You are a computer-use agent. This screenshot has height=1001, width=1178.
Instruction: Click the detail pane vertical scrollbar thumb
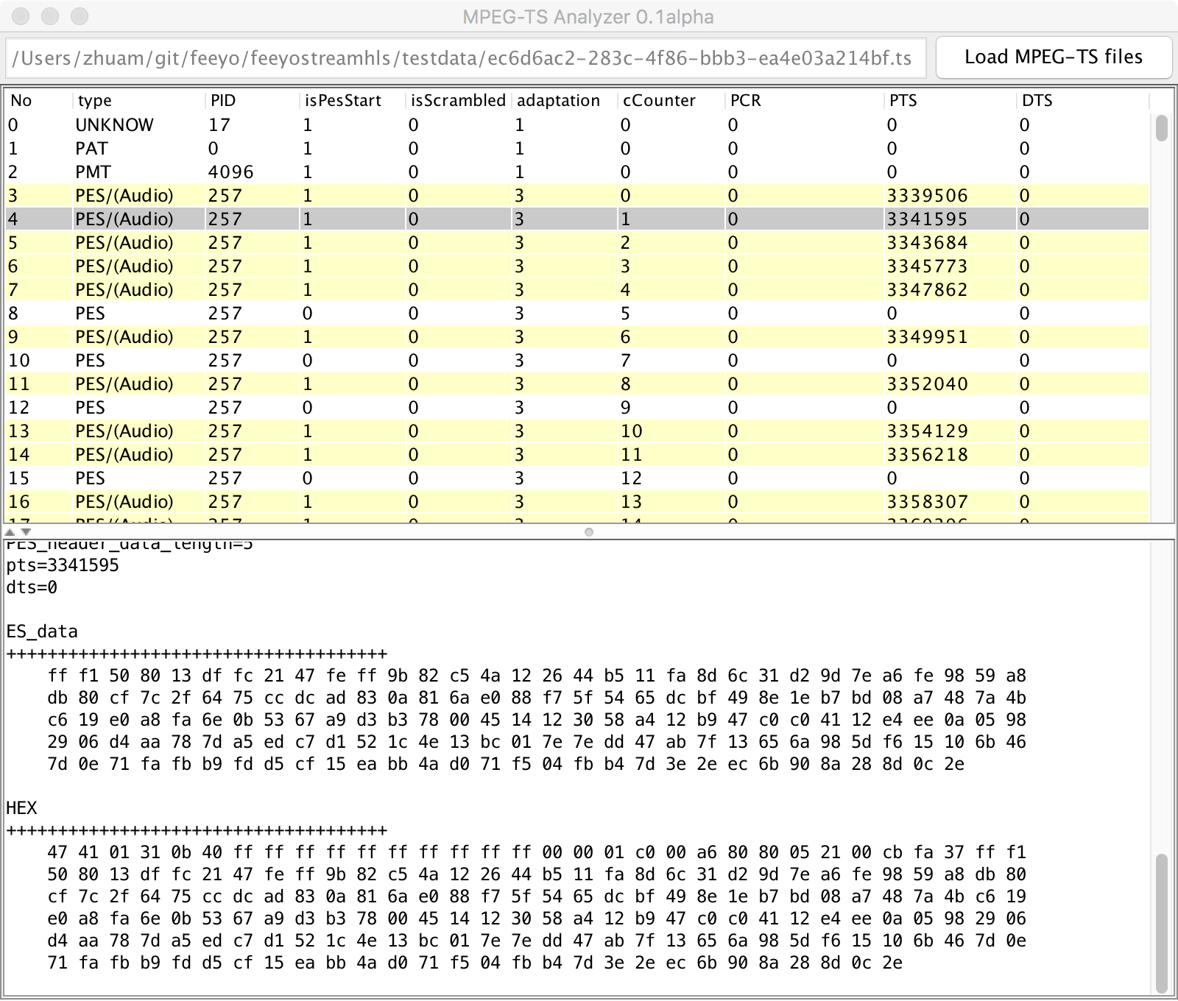(x=1162, y=923)
